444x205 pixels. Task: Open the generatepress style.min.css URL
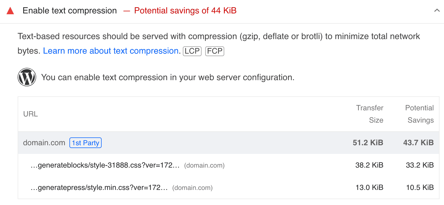[99, 188]
